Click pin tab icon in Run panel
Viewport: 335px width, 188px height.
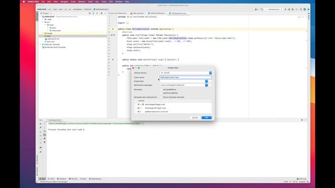(41, 152)
